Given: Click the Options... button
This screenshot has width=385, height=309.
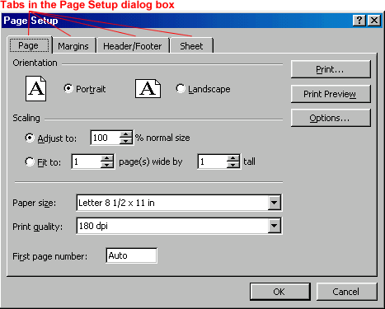Looking at the screenshot, I should click(x=331, y=118).
